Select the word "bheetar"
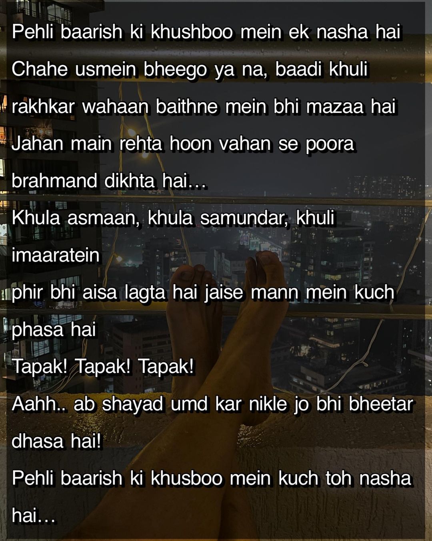The width and height of the screenshot is (432, 541). coord(381,404)
